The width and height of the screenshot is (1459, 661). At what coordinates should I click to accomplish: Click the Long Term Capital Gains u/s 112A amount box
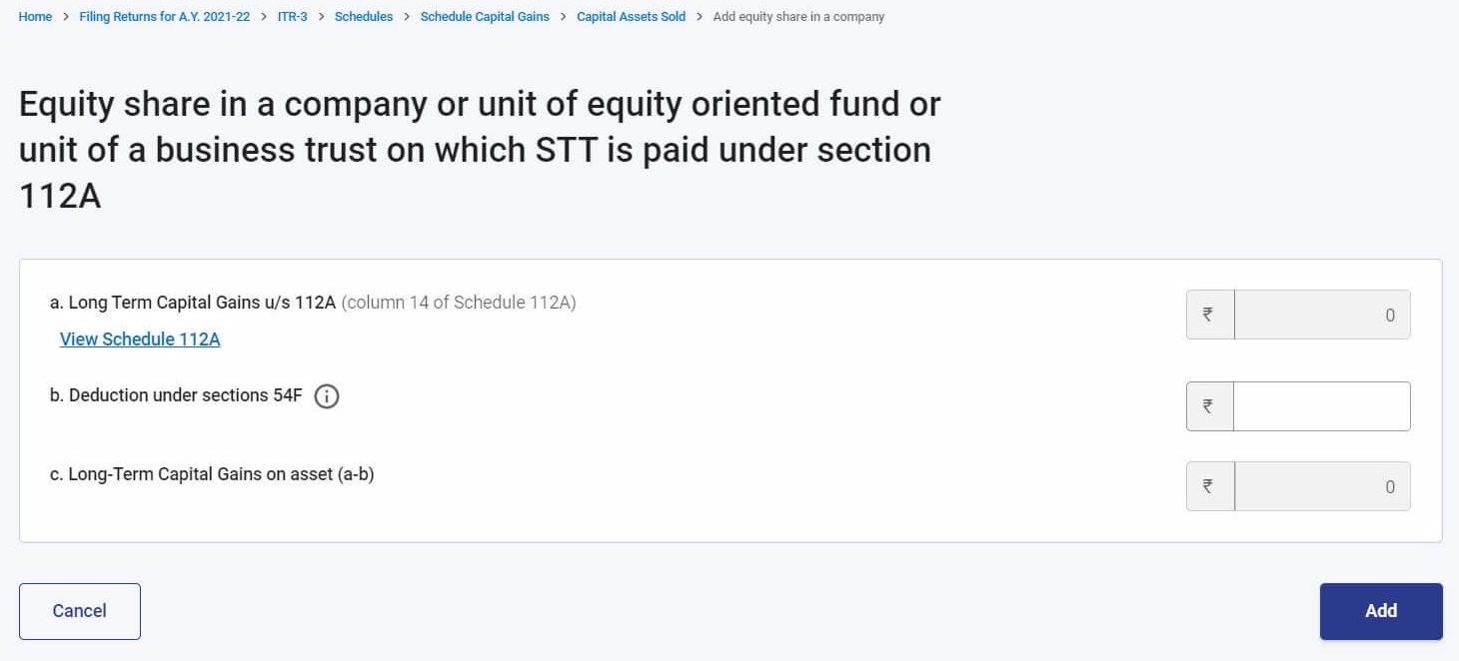pos(1321,315)
